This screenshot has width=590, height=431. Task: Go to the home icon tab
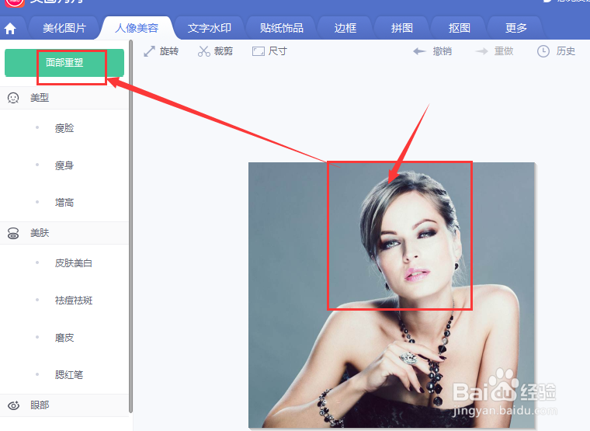(10, 29)
